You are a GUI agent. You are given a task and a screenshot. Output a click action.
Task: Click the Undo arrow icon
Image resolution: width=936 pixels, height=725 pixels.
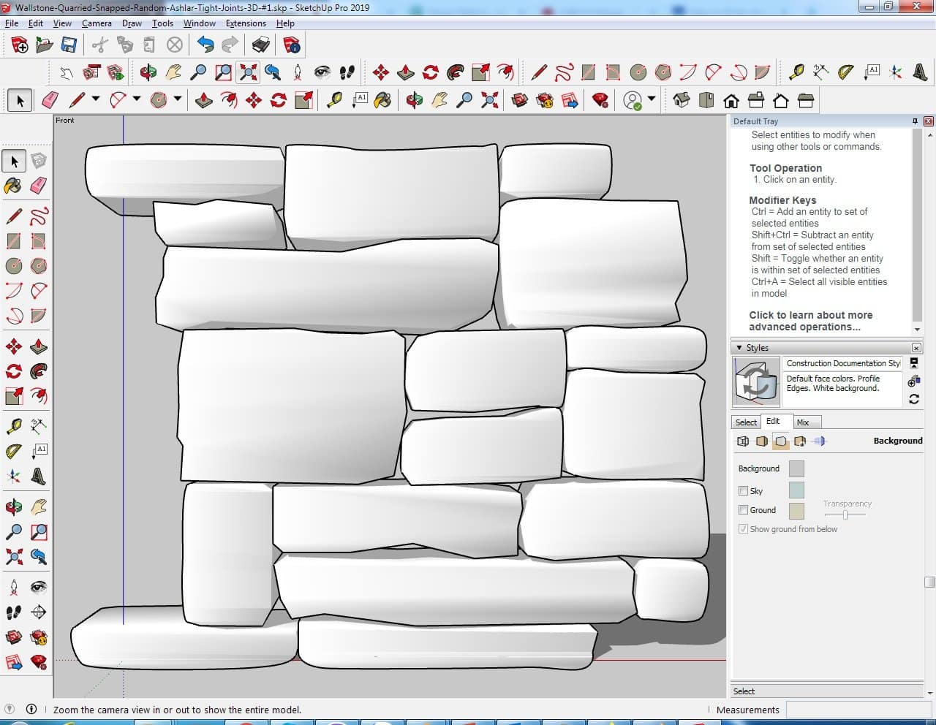[x=205, y=45]
